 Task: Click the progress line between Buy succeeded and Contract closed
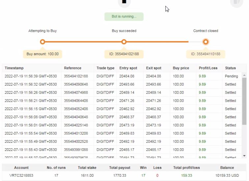[165, 42]
